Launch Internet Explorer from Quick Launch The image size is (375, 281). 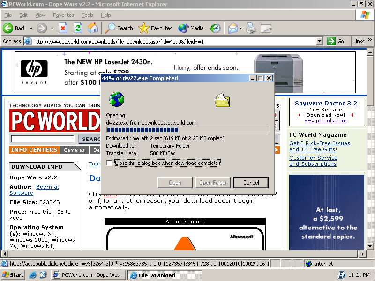[32, 275]
